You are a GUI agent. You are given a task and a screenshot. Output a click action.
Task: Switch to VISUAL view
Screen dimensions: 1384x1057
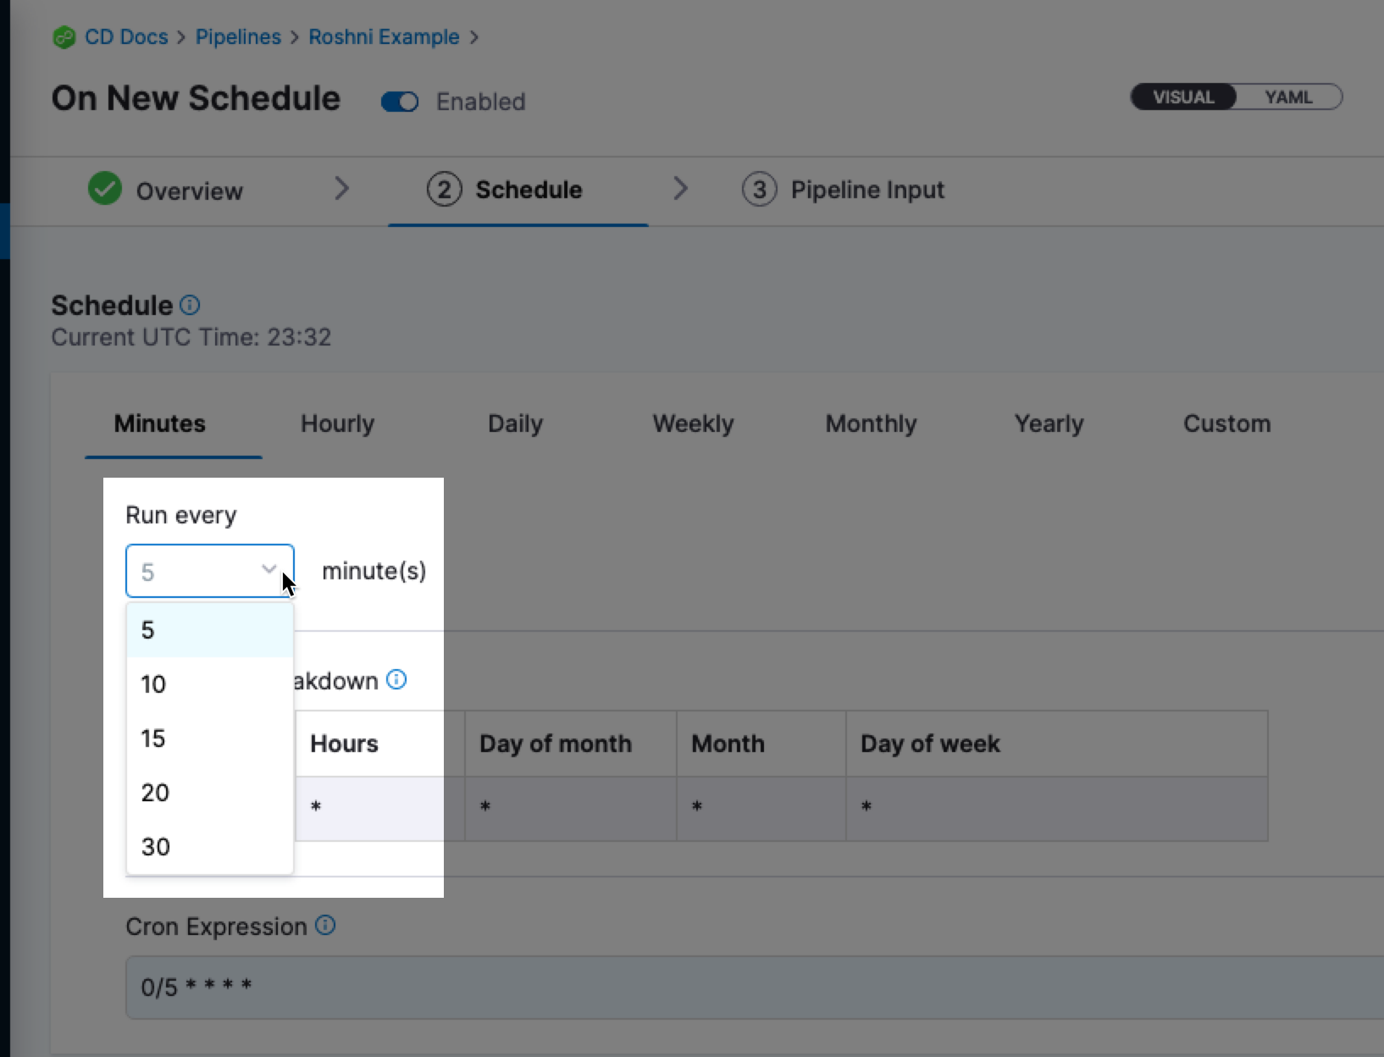click(1183, 97)
